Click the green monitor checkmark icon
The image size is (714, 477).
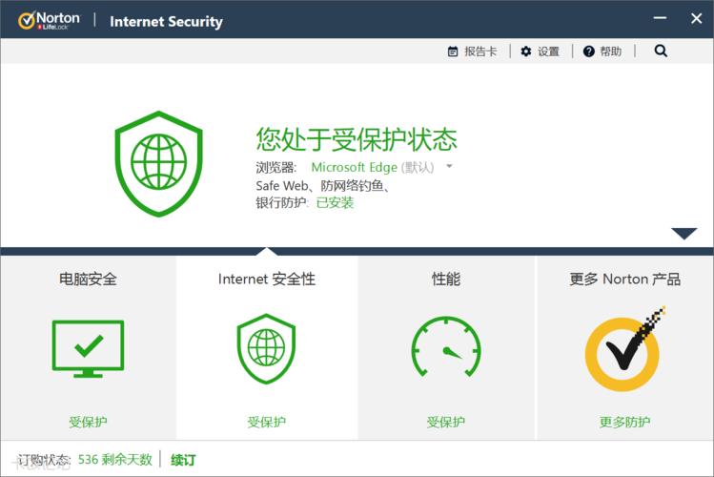(x=88, y=348)
